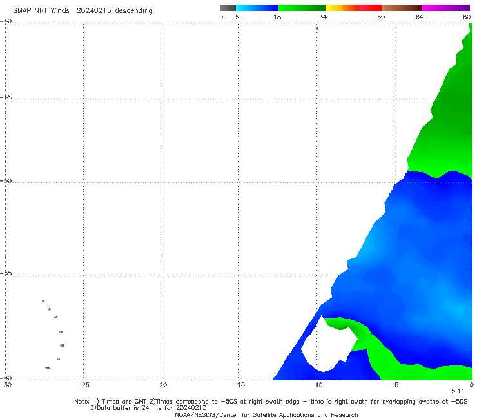Click the magenta segment of the color bar
This screenshot has height=419, width=477.
click(x=446, y=8)
